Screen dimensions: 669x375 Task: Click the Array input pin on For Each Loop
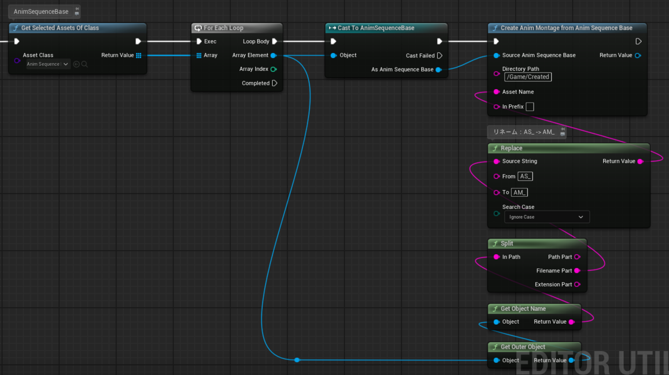pyautogui.click(x=199, y=55)
